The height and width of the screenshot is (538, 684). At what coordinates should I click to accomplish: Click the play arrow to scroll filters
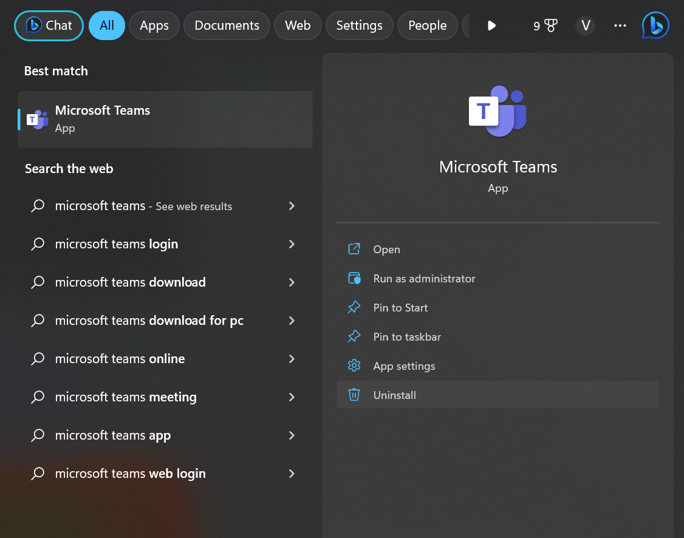click(x=492, y=26)
